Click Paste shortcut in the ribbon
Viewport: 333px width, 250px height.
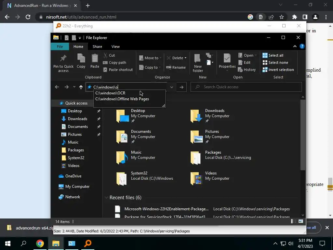point(118,70)
